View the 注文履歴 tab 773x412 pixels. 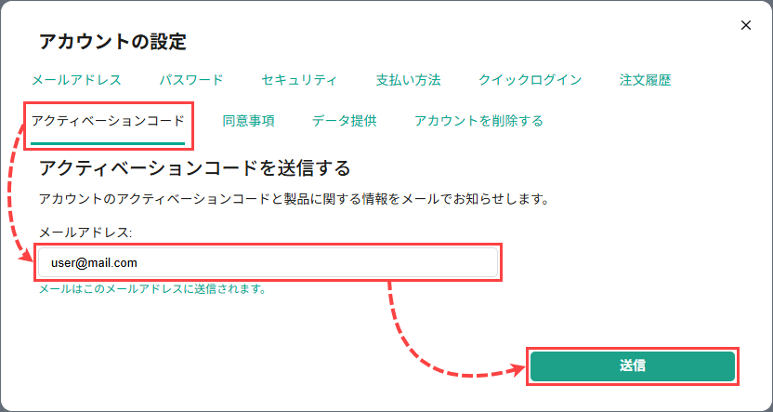coord(645,80)
